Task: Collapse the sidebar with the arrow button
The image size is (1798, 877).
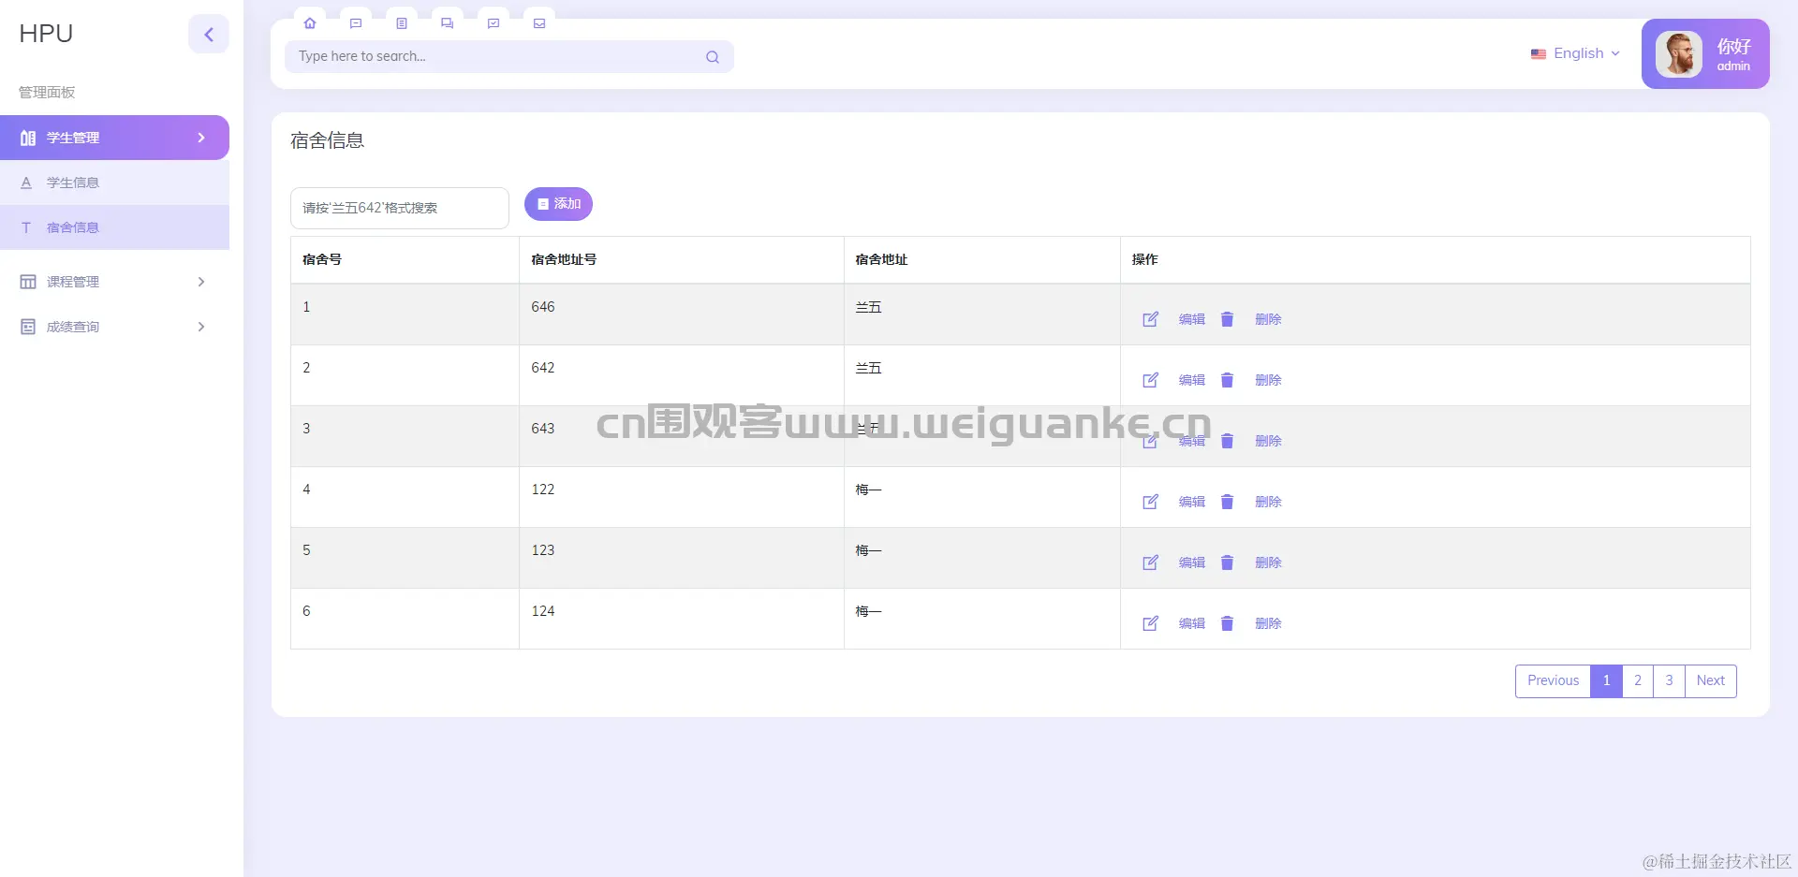Action: click(209, 35)
